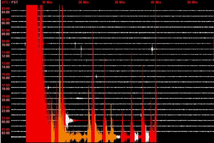Click the white "20:00" time label
The height and width of the screenshot is (143, 214).
6,100
